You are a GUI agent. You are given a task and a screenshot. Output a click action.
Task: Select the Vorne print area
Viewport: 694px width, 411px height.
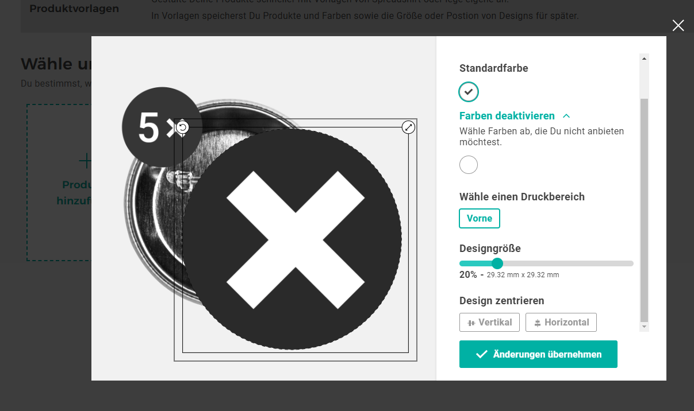coord(480,218)
